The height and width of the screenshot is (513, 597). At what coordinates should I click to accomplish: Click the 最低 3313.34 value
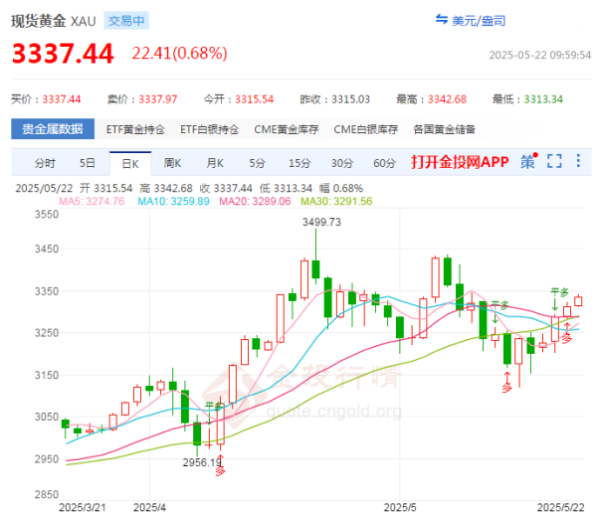[543, 99]
